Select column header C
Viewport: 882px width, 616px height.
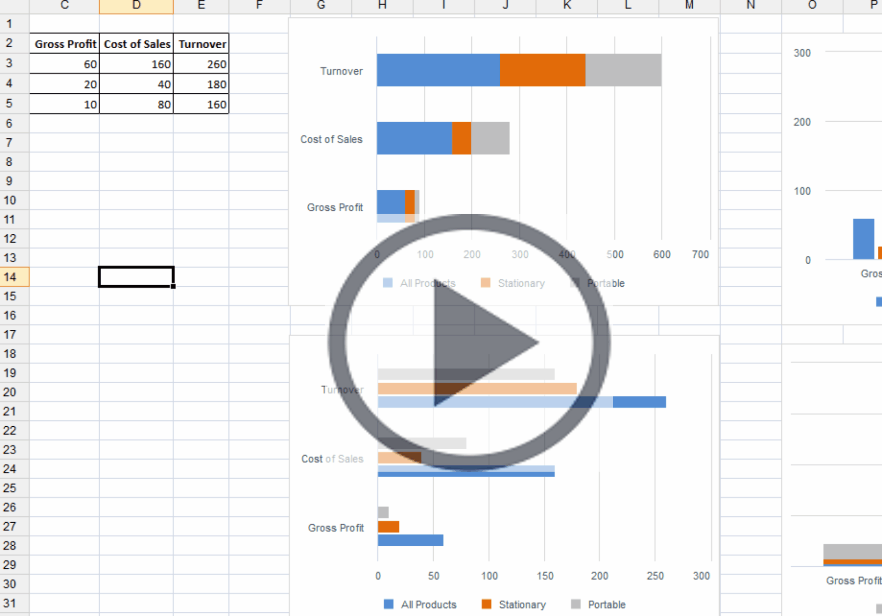65,6
